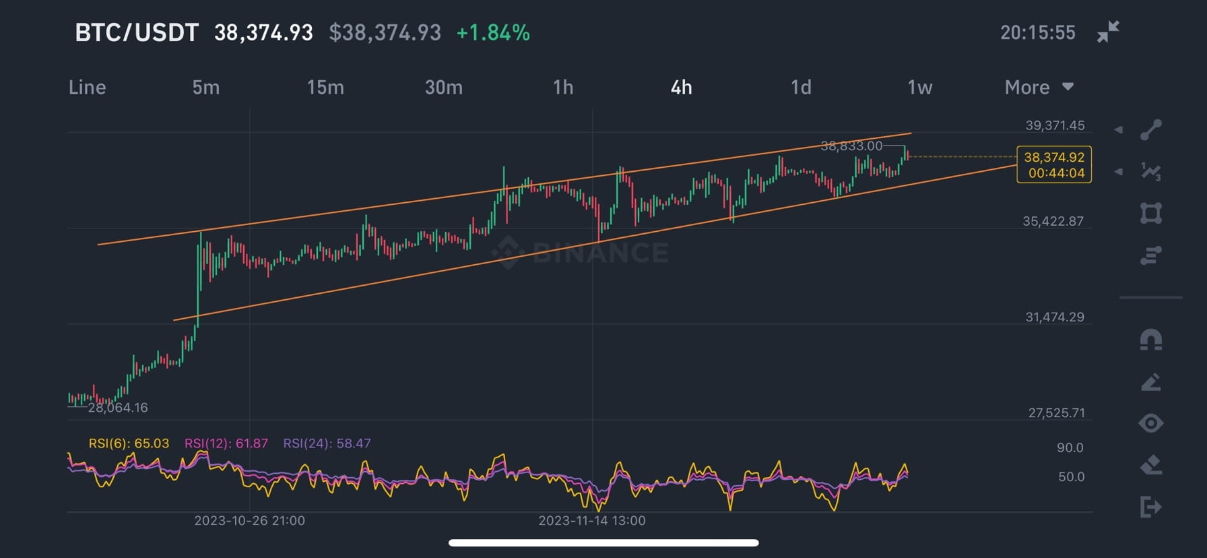Select the trend line drawing tool
This screenshot has height=558, width=1207.
(x=1150, y=129)
